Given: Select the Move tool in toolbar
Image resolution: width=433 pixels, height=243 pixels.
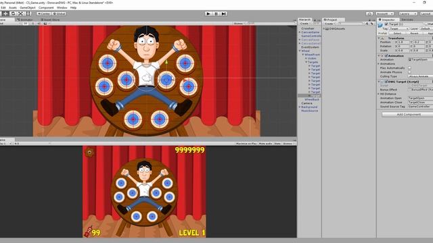Looking at the screenshot, I should [x=5, y=13].
